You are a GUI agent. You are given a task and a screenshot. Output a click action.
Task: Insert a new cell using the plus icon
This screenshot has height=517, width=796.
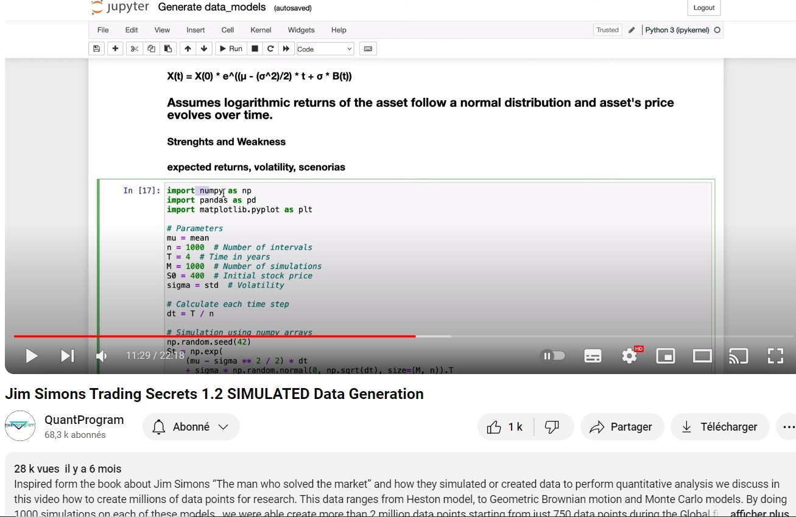(x=115, y=49)
